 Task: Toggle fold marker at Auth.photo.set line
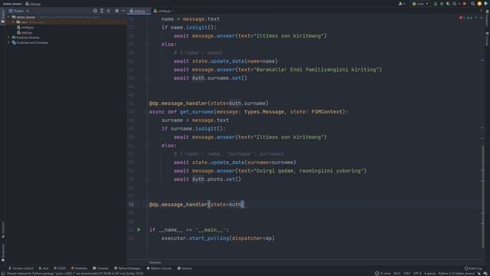point(147,179)
